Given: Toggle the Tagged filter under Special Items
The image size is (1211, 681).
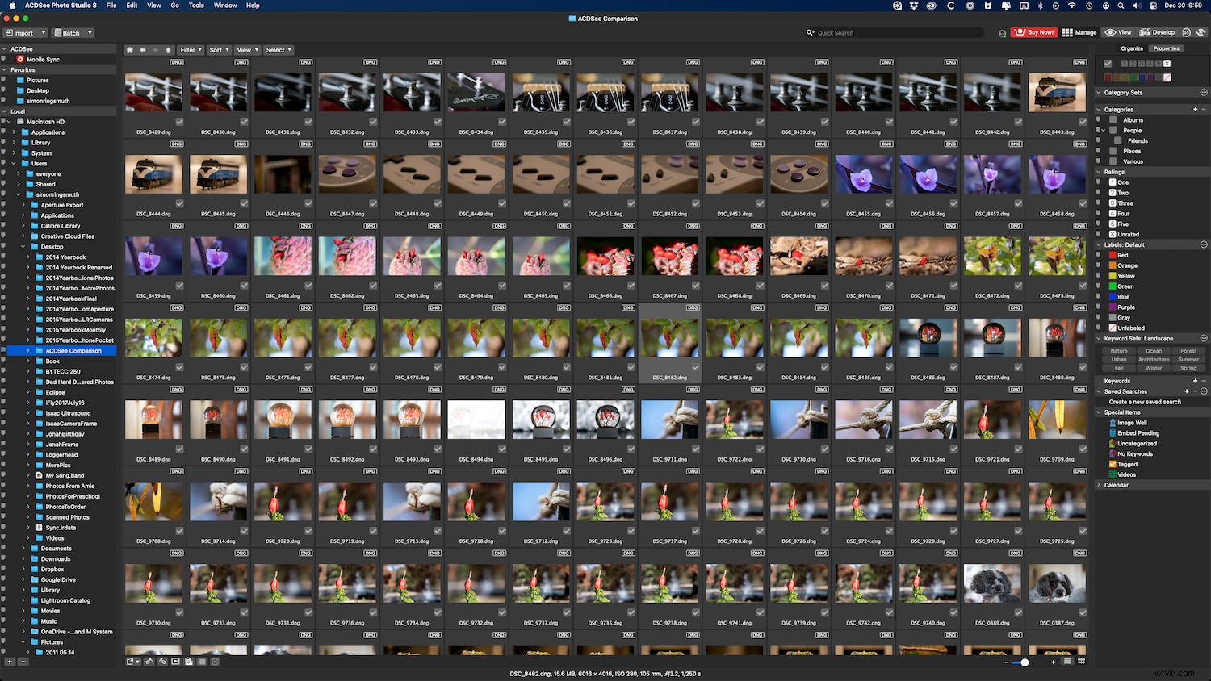Looking at the screenshot, I should [1124, 464].
